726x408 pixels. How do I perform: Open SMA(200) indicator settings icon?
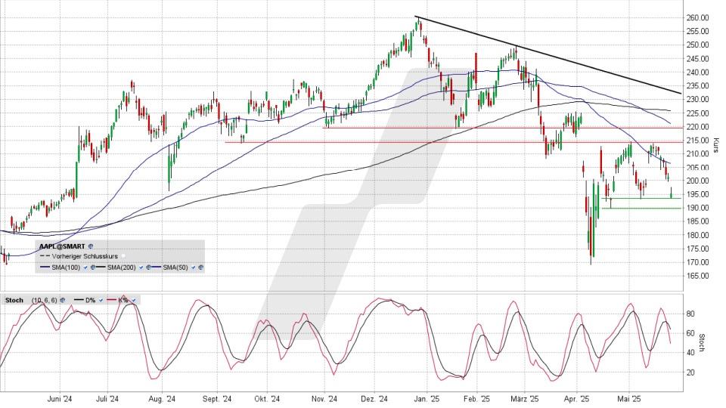(x=149, y=267)
